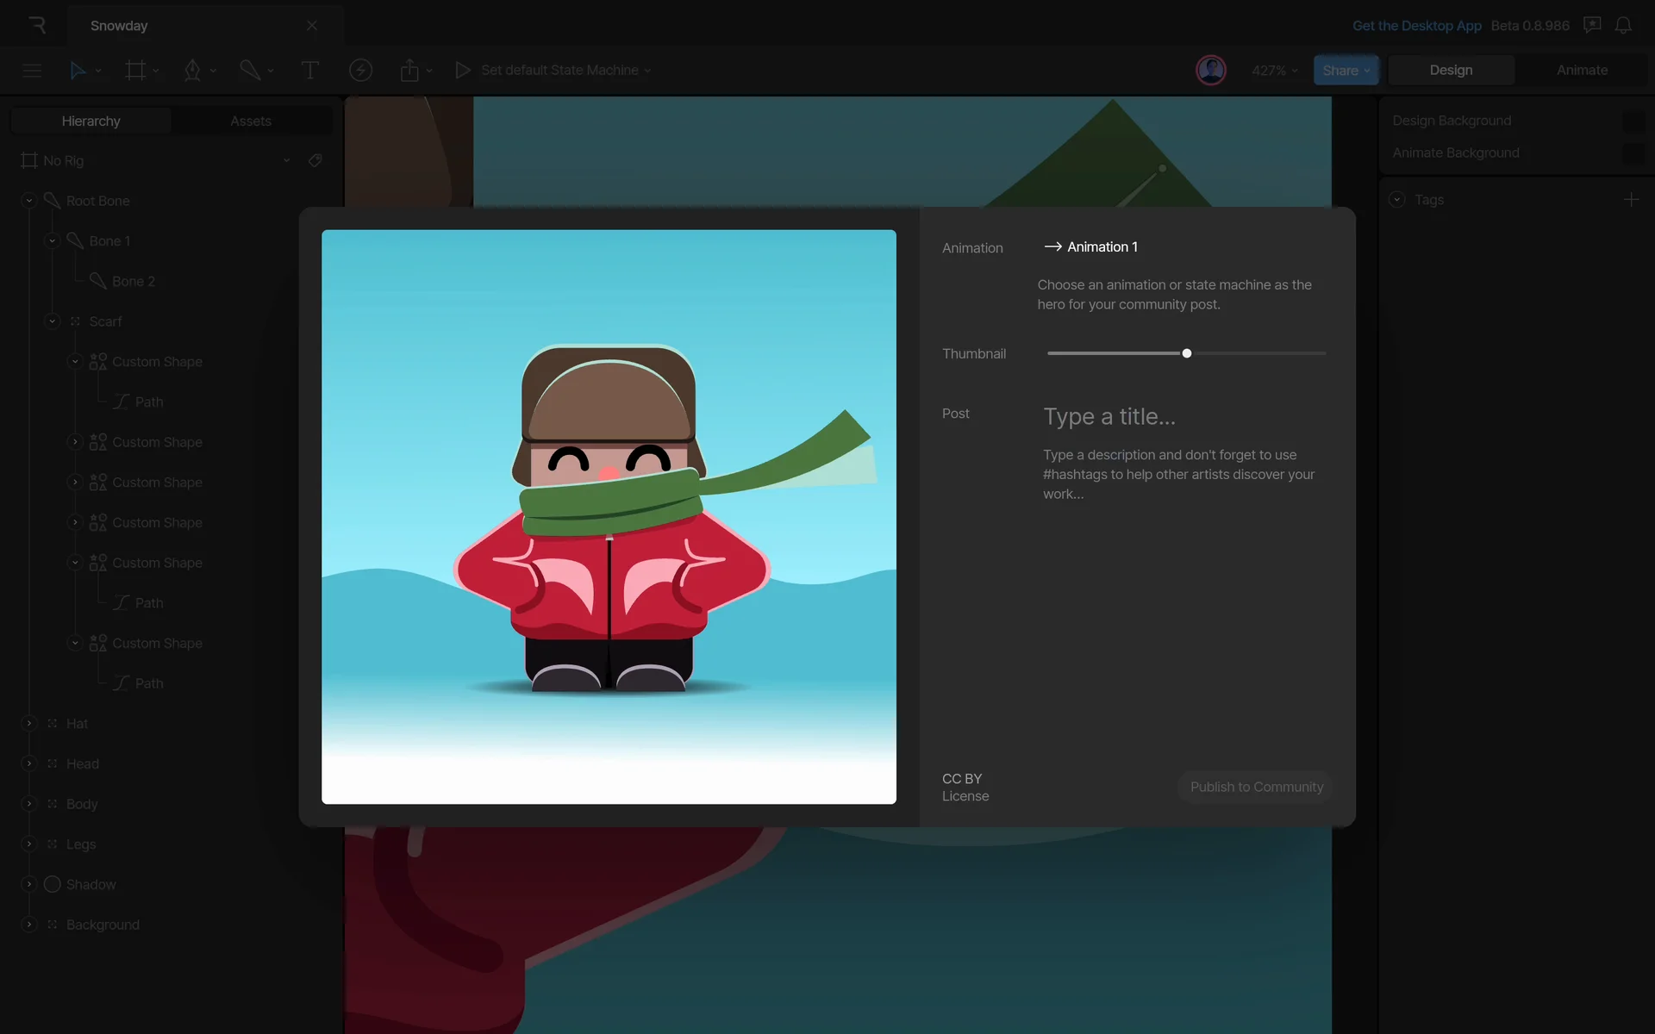Switch to Animate mode tab
This screenshot has width=1655, height=1034.
click(1582, 71)
